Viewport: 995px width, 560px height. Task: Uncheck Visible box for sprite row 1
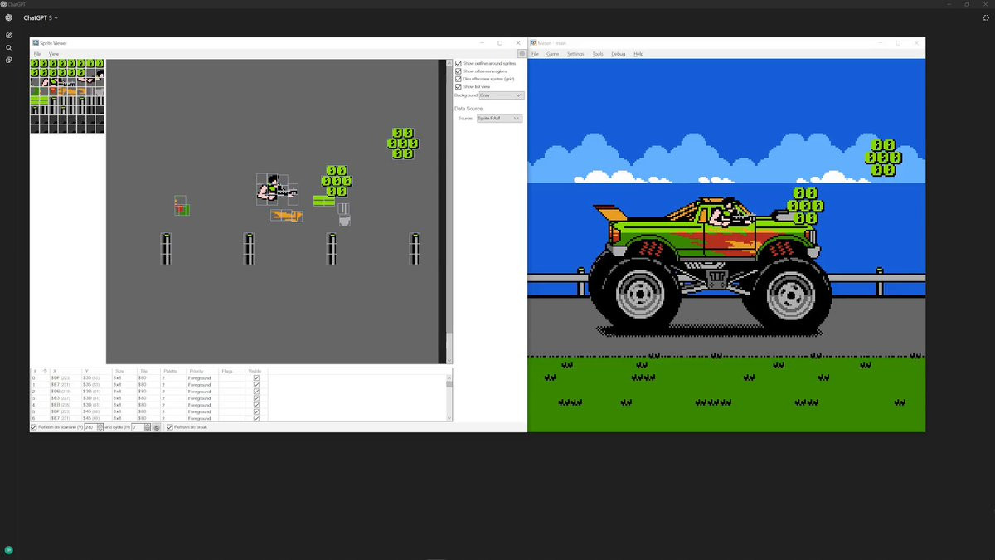point(256,385)
